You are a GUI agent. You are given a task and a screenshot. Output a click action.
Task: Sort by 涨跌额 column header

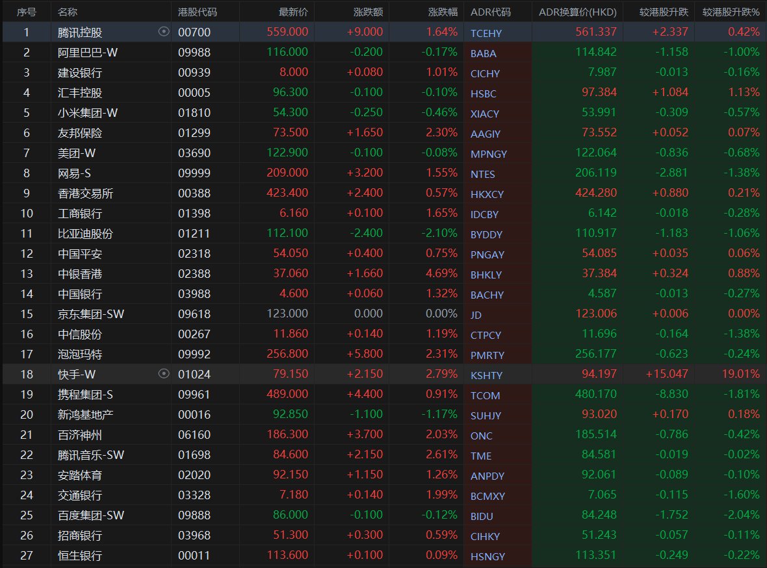(x=368, y=12)
